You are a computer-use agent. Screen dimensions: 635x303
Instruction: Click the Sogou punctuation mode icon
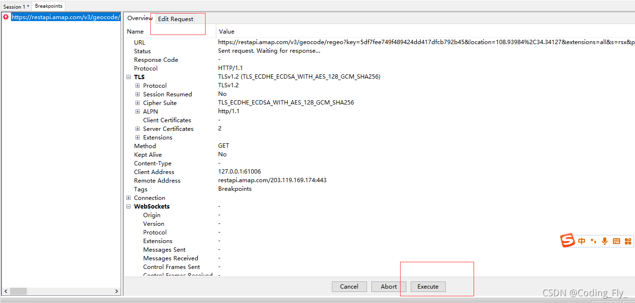click(593, 241)
